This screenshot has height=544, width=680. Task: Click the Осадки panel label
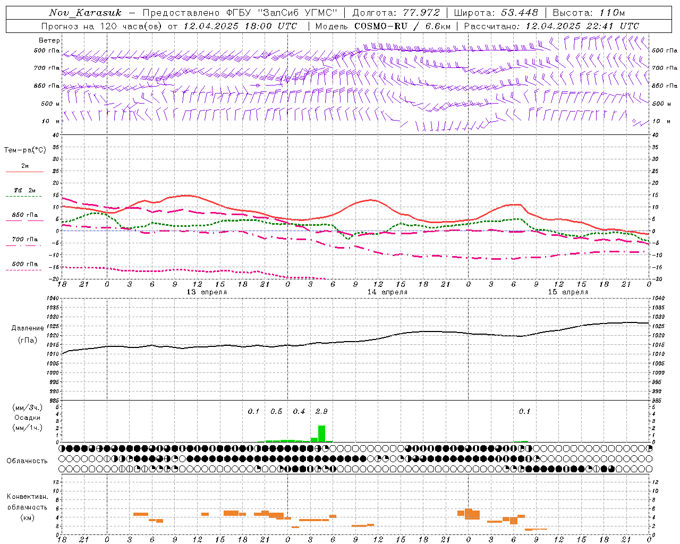coord(28,418)
